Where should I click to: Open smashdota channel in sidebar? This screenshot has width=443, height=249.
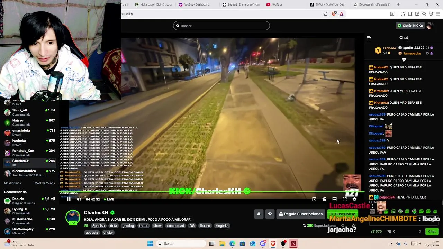pos(29,132)
